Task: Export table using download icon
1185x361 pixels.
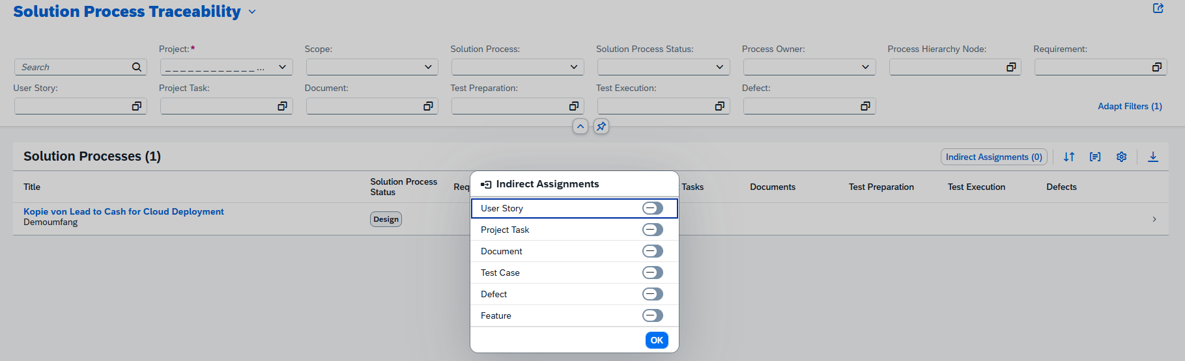Action: [x=1152, y=157]
